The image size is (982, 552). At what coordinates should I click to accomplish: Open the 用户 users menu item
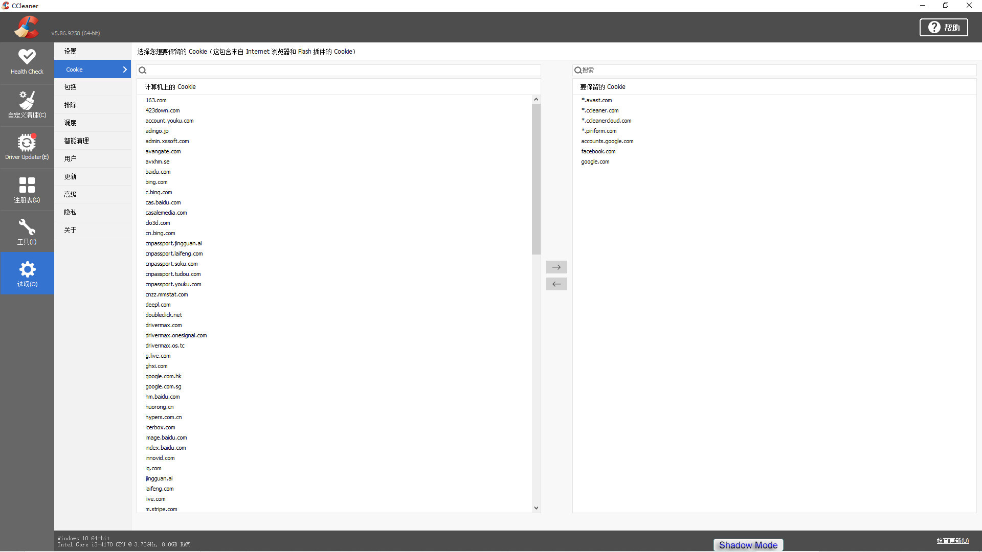click(x=93, y=158)
